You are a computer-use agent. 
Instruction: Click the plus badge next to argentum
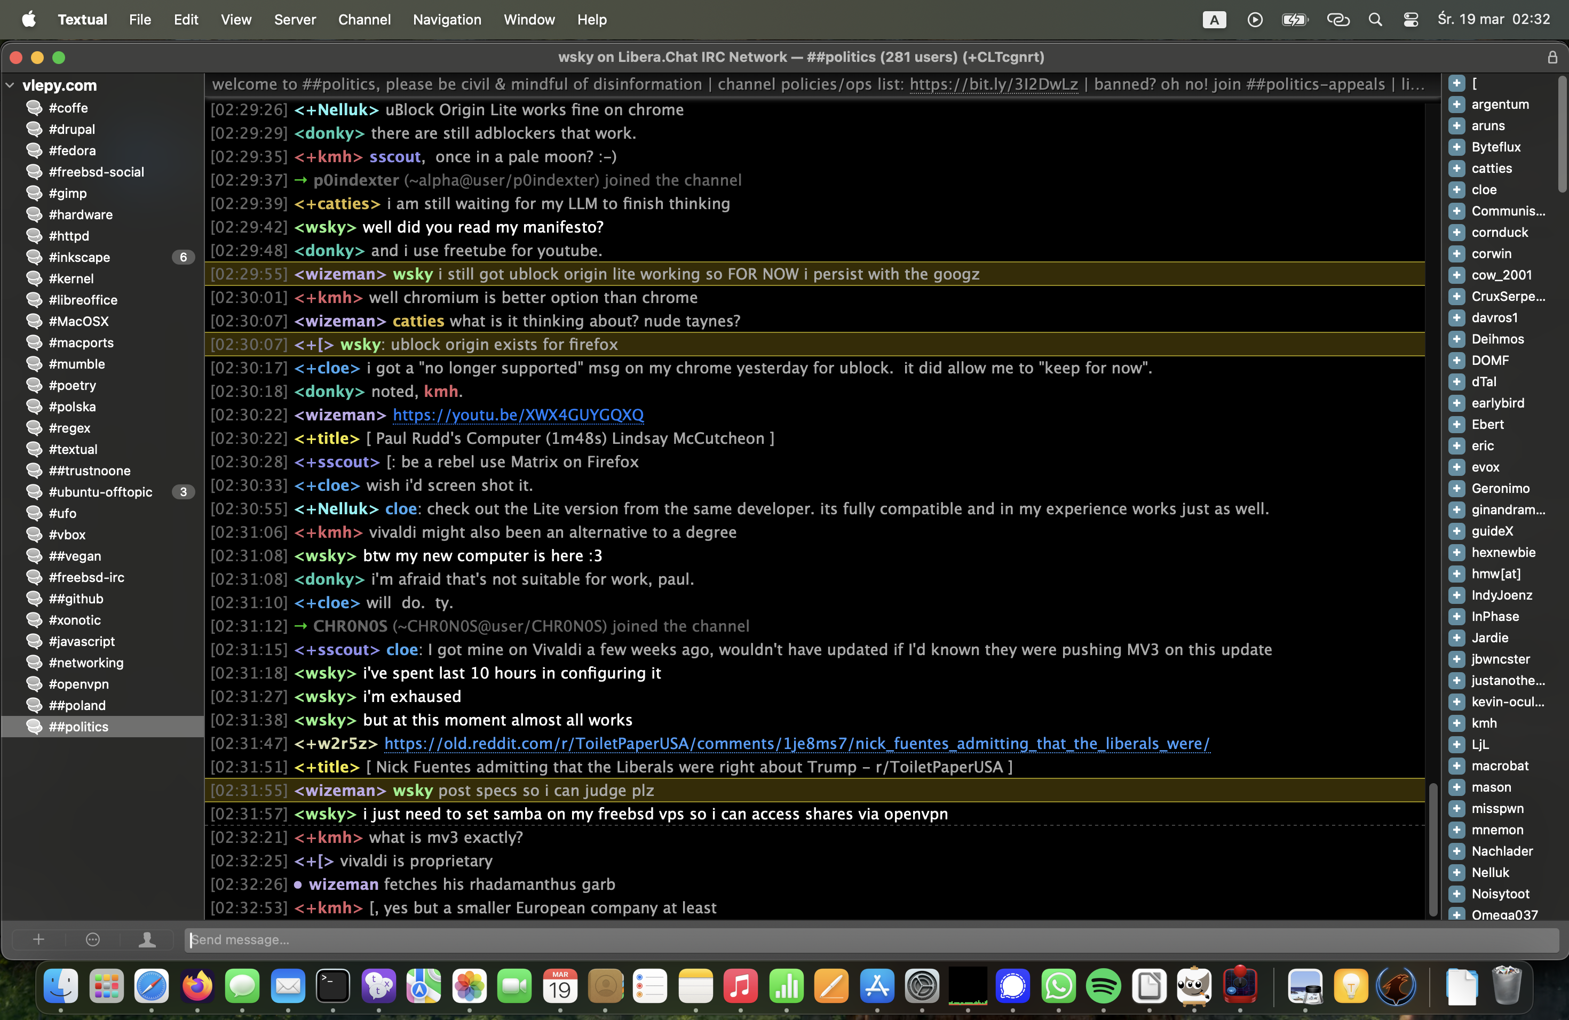1457,104
